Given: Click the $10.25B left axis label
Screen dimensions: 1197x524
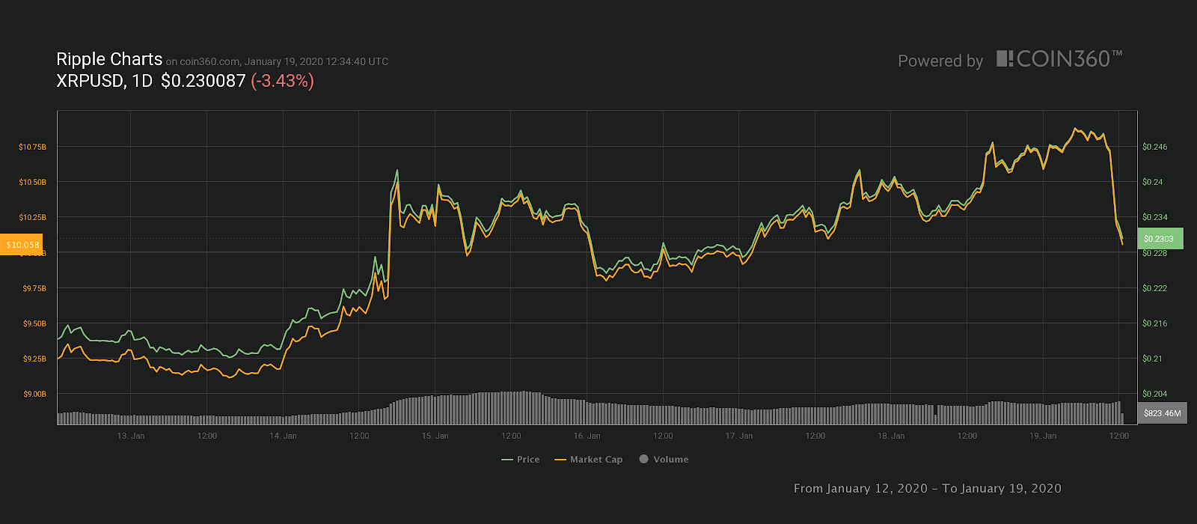Looking at the screenshot, I should (x=32, y=218).
